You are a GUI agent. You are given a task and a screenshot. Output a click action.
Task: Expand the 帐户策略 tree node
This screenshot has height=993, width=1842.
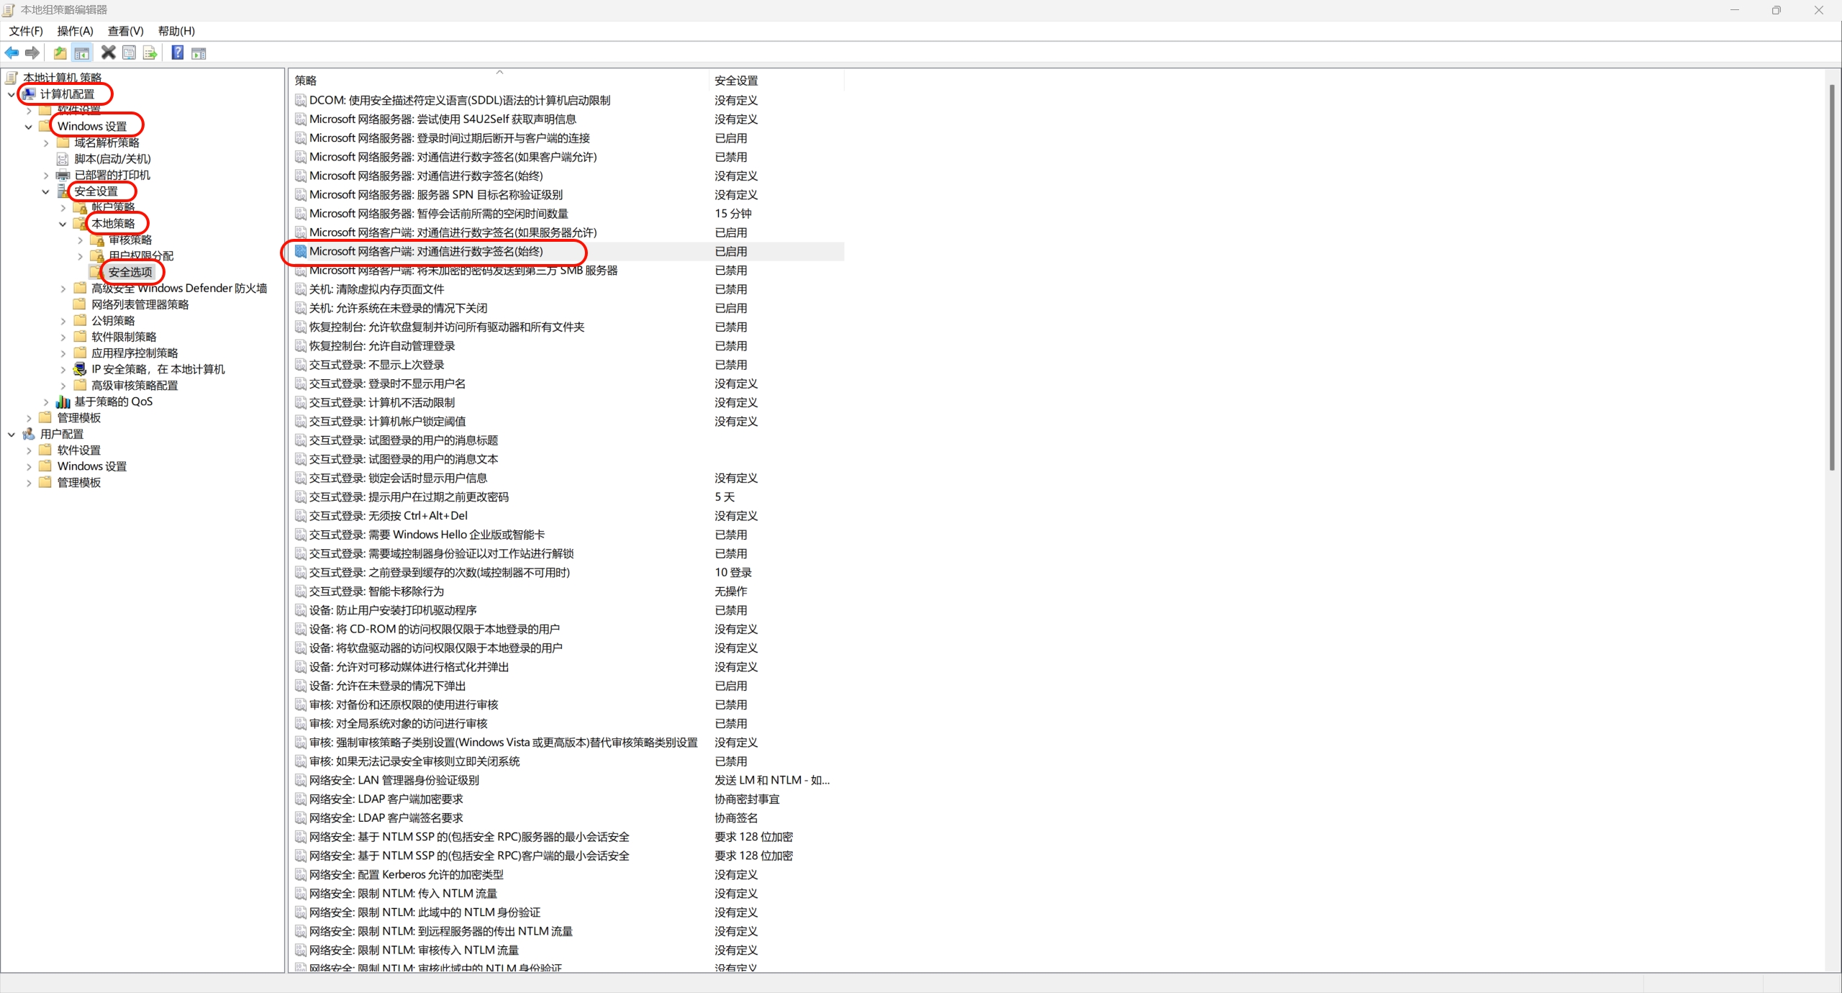63,208
